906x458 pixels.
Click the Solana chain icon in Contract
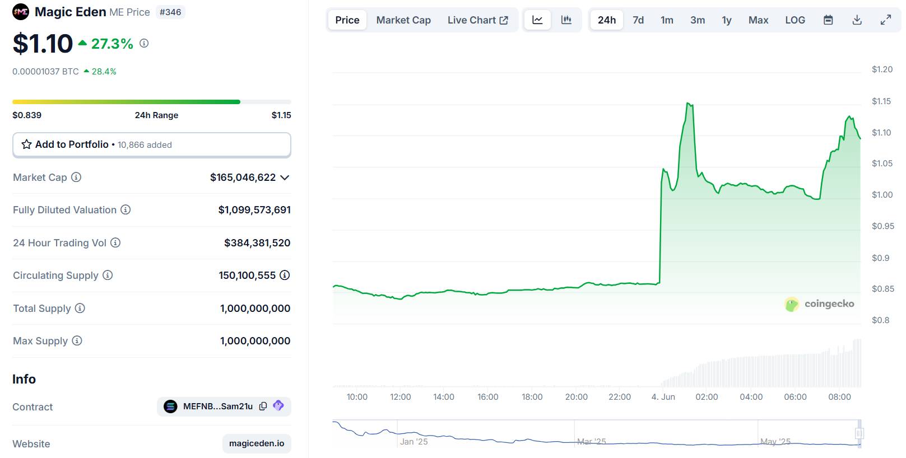click(x=170, y=406)
